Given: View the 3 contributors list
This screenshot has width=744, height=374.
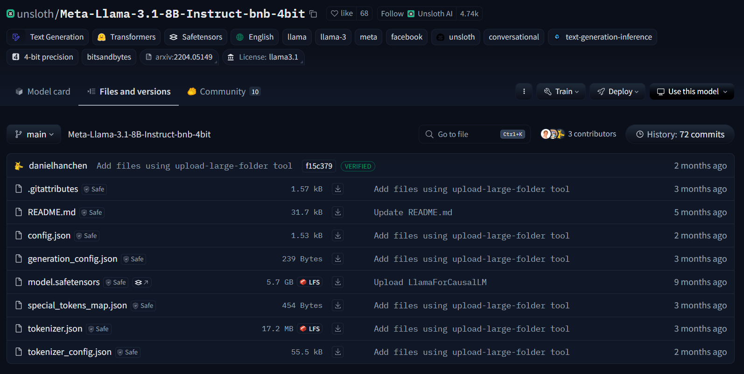Looking at the screenshot, I should point(578,134).
